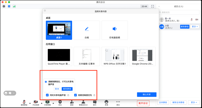Select the Google Chrome window thumbnail

[142, 56]
